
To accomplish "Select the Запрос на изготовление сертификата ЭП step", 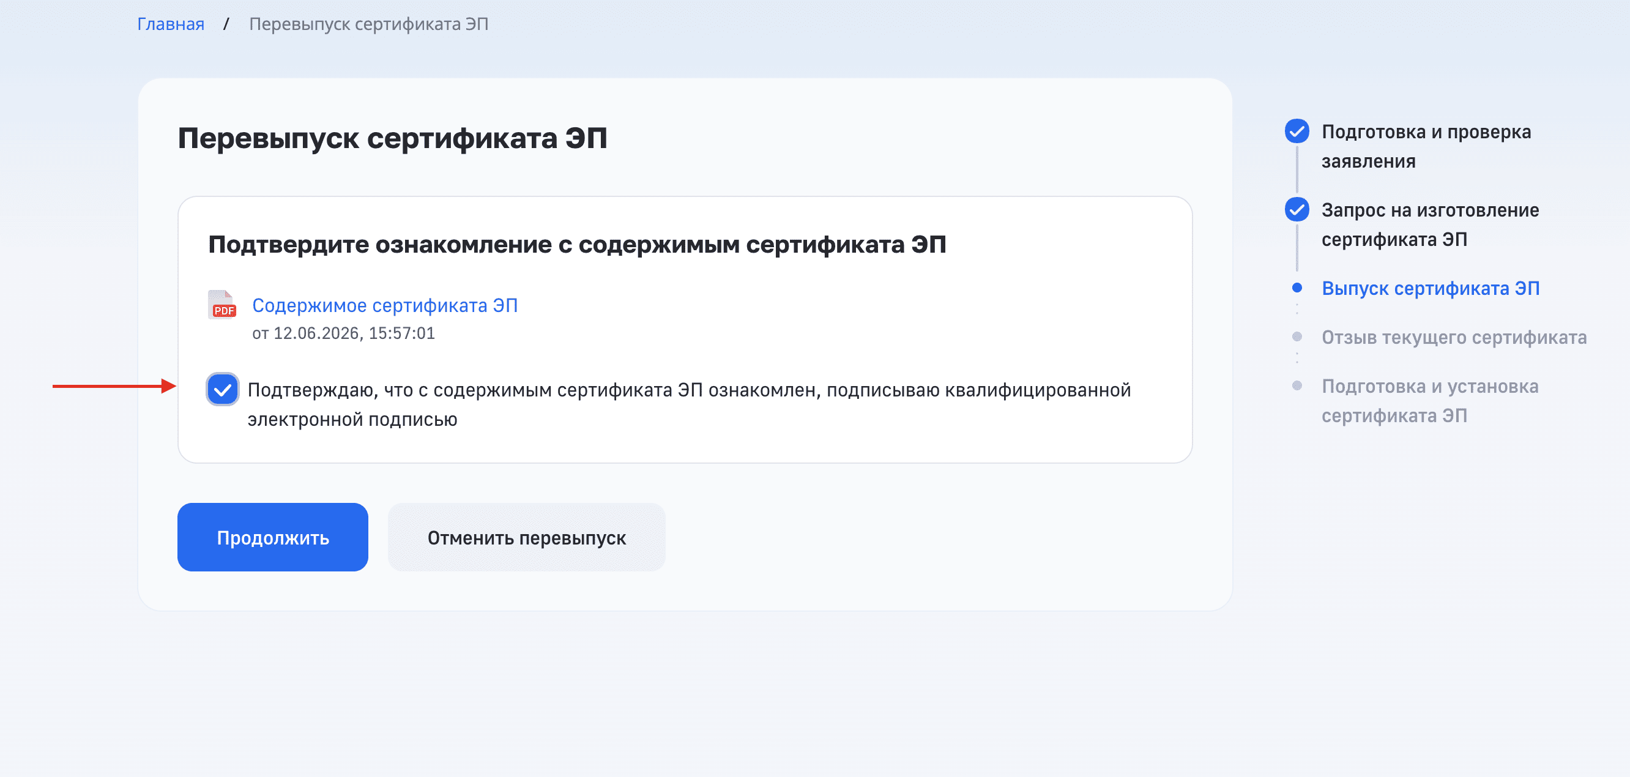I will 1430,225.
